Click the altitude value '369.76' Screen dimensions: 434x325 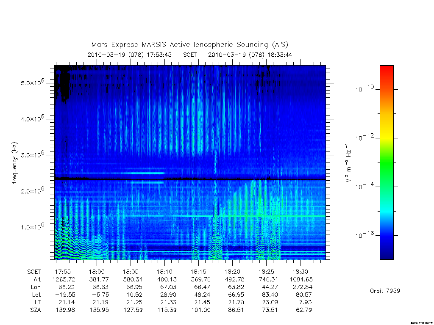(201, 279)
